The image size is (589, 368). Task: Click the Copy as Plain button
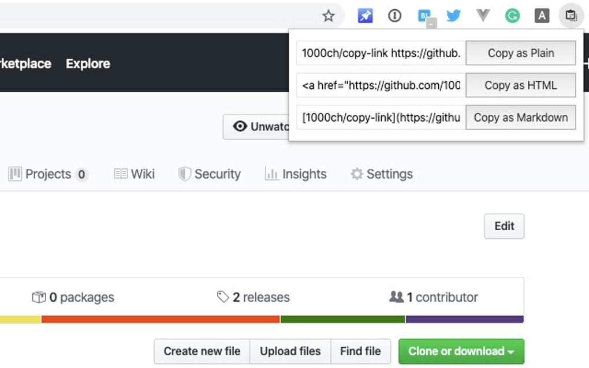(520, 53)
